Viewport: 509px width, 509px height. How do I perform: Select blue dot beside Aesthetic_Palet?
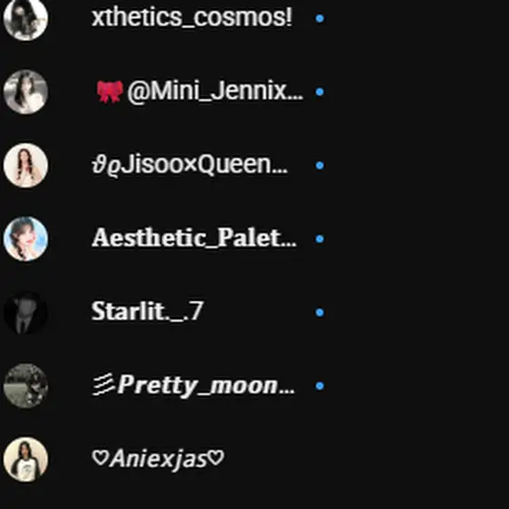320,239
